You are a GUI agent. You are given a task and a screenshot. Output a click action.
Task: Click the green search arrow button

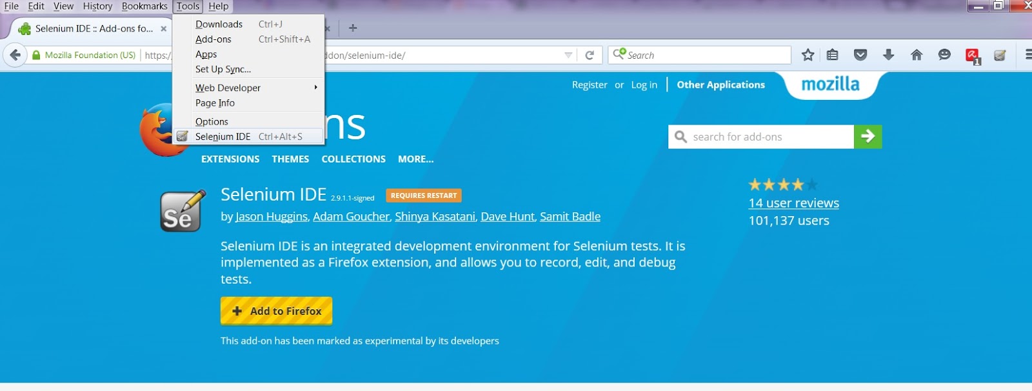click(x=868, y=136)
